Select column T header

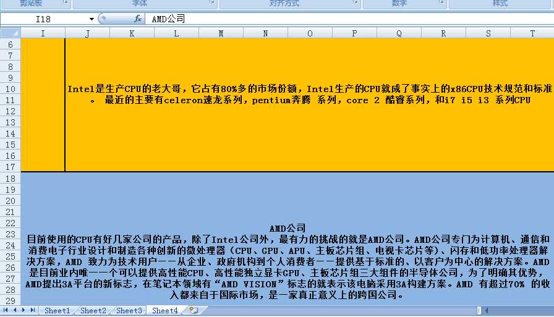(532, 33)
